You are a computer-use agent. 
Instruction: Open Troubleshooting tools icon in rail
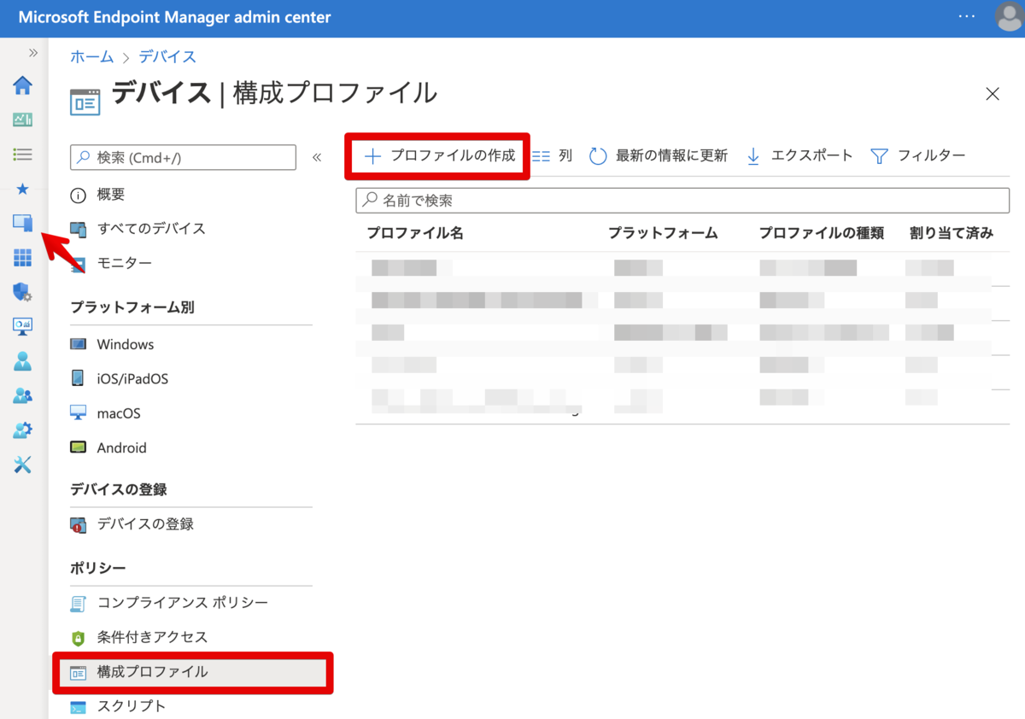click(23, 465)
